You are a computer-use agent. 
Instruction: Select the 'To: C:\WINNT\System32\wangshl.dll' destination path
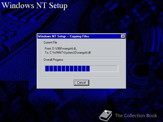68,53
